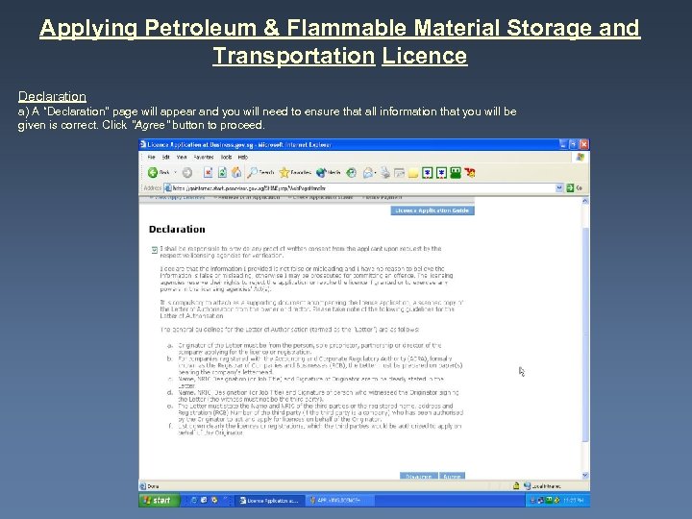Toggle the Declaration consent checkbox

tap(154, 250)
